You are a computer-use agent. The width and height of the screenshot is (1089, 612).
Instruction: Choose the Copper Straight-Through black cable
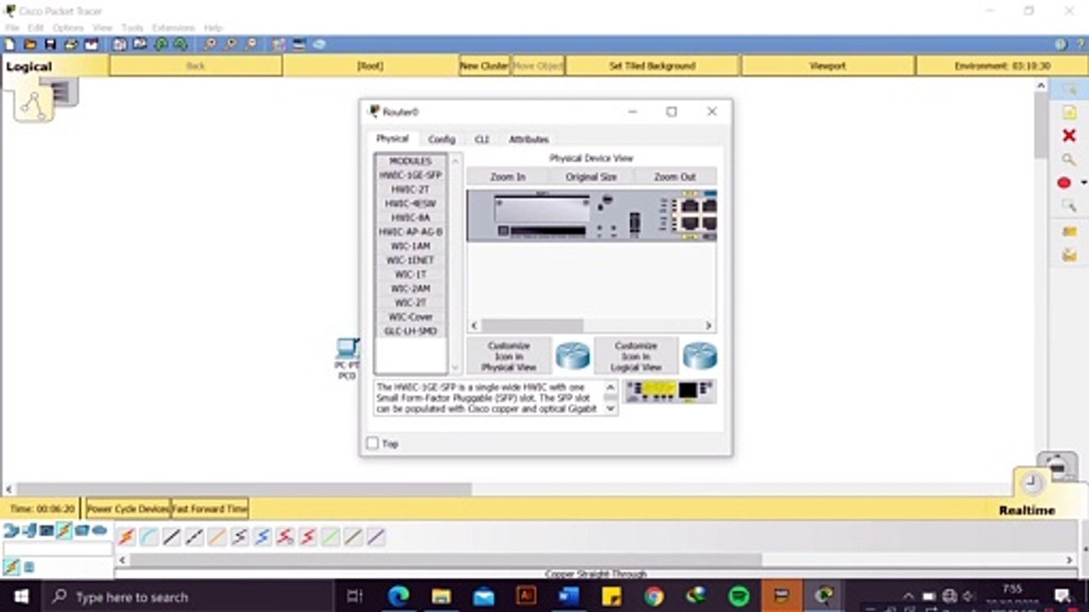172,537
